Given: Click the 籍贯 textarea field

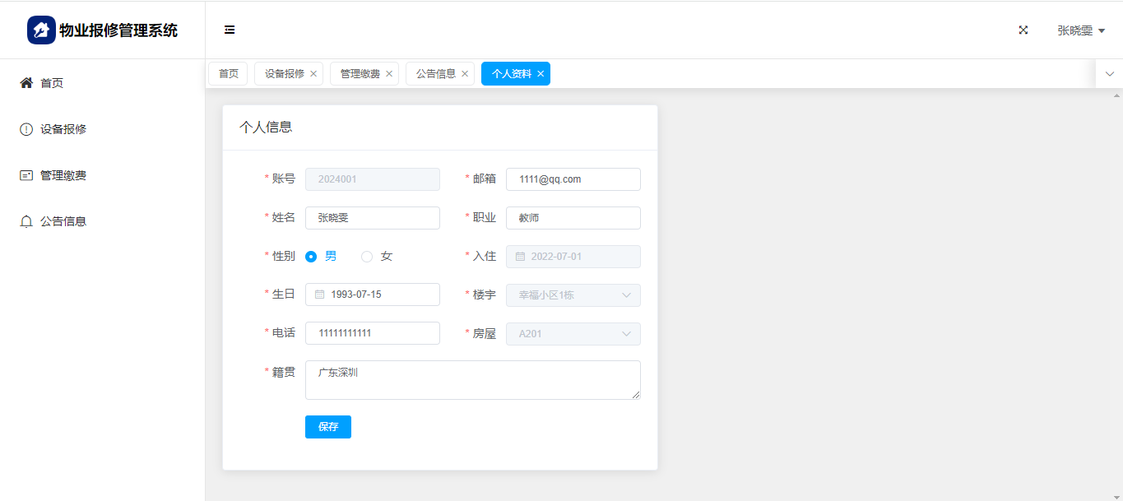Looking at the screenshot, I should point(472,380).
